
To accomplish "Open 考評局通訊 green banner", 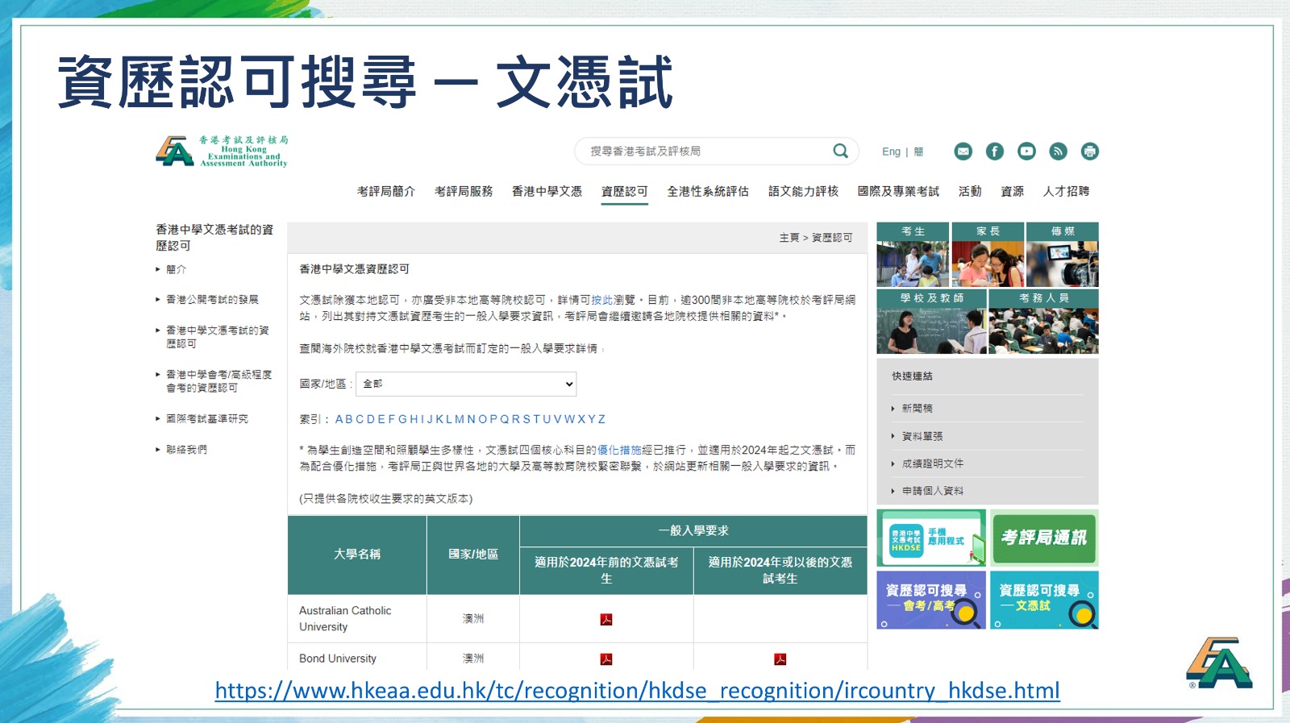I will pos(1044,538).
